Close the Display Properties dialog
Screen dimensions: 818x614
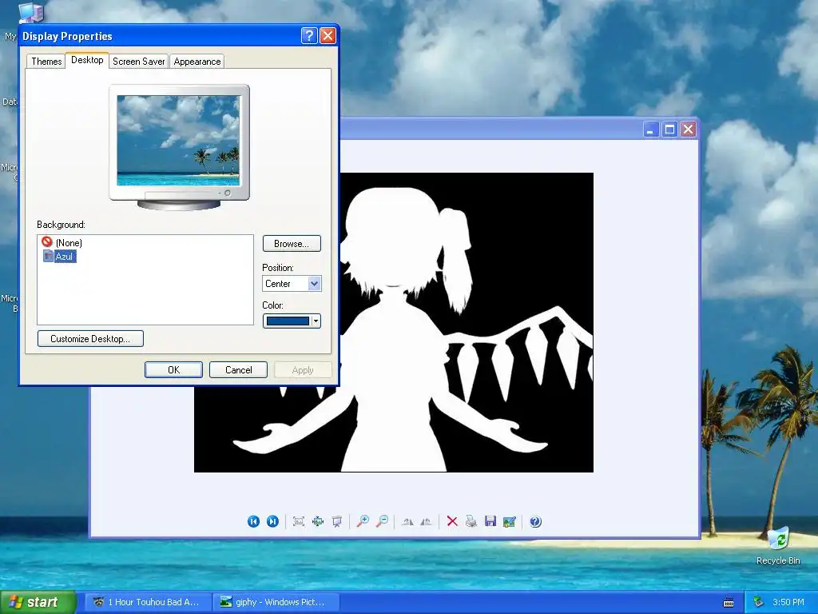[x=327, y=35]
